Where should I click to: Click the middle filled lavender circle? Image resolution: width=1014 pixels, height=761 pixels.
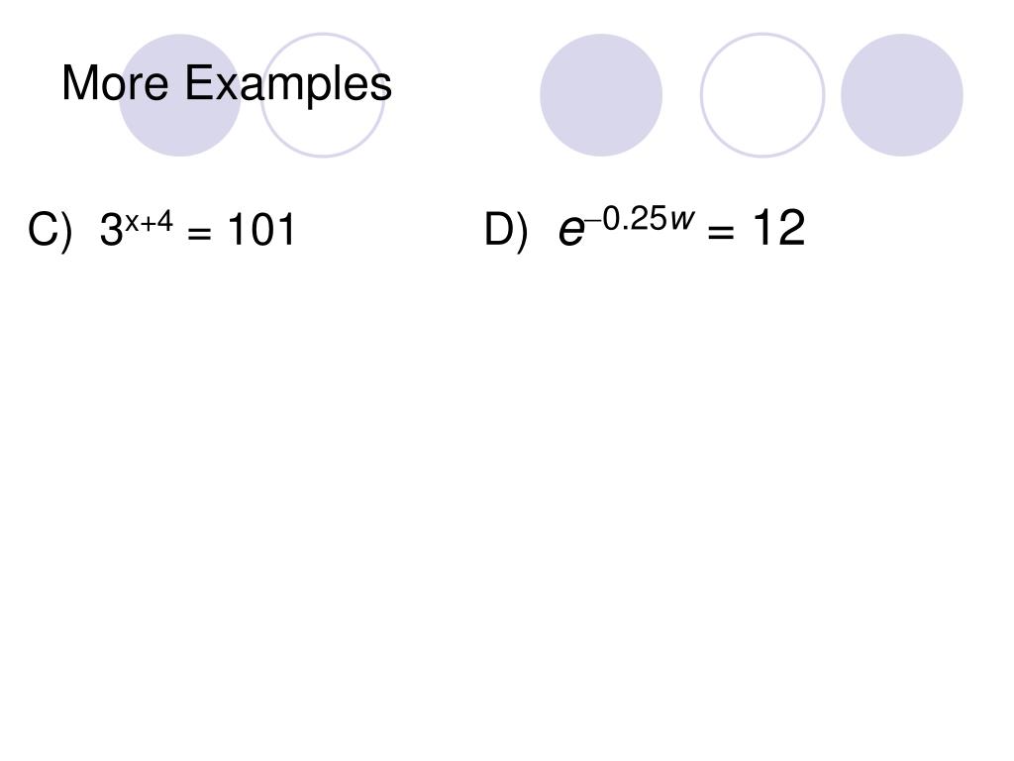point(601,95)
